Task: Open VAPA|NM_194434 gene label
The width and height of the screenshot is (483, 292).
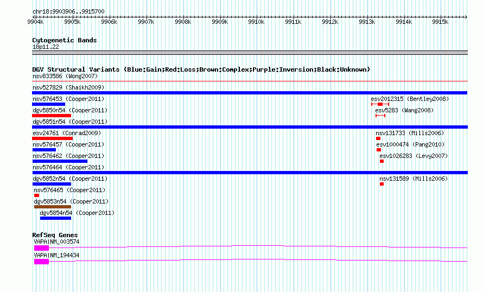Action: (56, 255)
